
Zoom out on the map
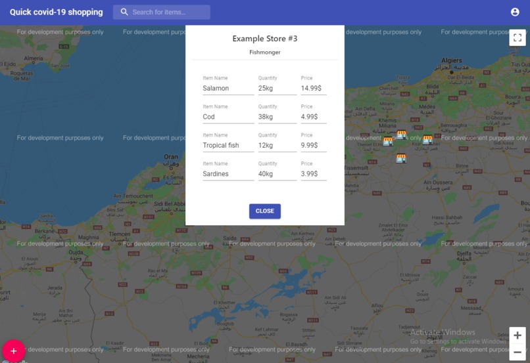518,352
